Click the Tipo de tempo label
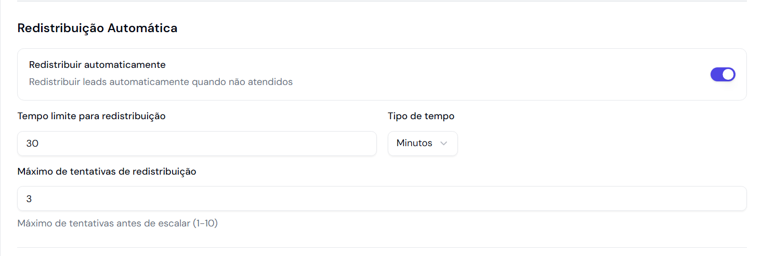762x256 pixels. click(421, 116)
